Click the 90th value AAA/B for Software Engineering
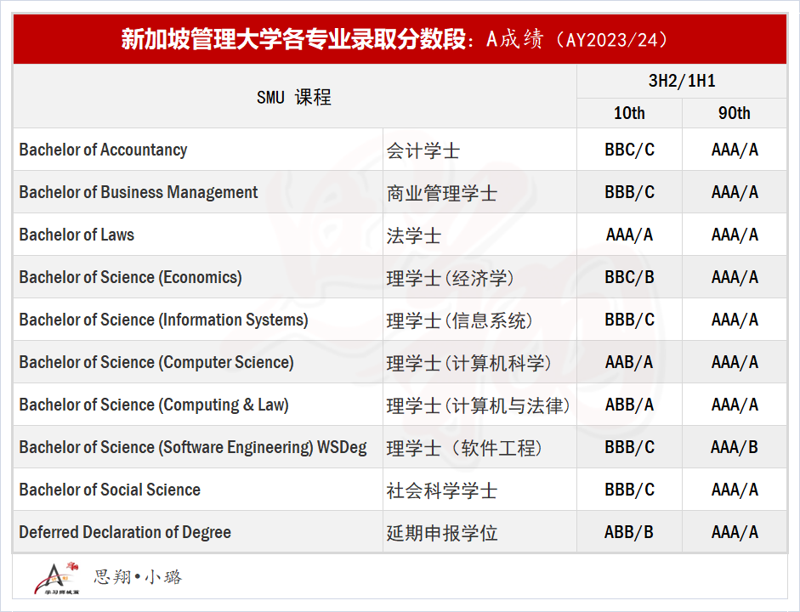 click(x=735, y=447)
